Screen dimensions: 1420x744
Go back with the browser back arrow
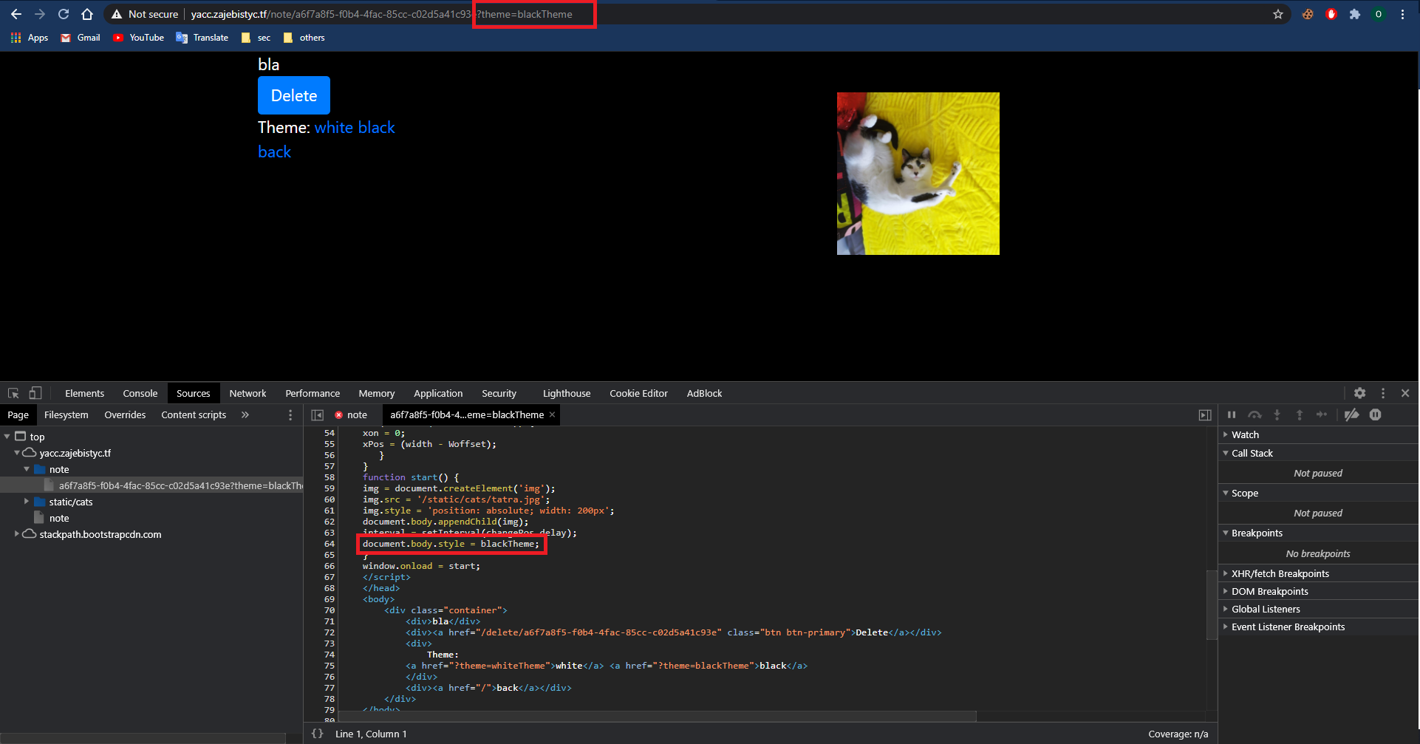pos(16,14)
